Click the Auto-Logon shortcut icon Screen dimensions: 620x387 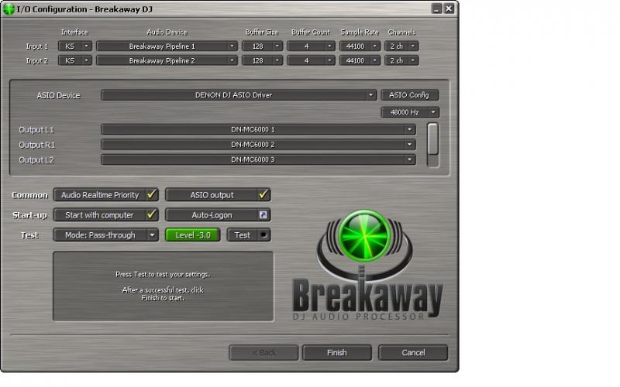(x=263, y=215)
